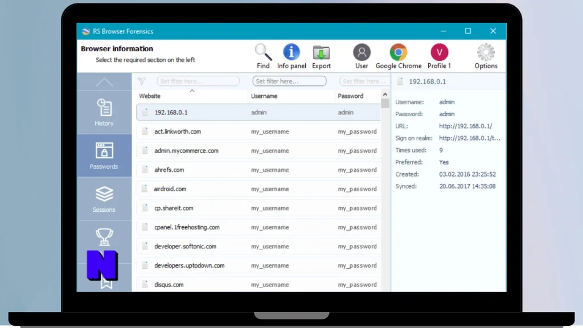Select the developer.softonic.com entry
The height and width of the screenshot is (328, 583).
(x=258, y=247)
